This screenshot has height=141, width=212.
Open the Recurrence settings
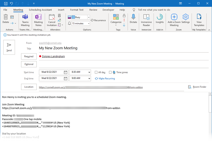click(98, 20)
